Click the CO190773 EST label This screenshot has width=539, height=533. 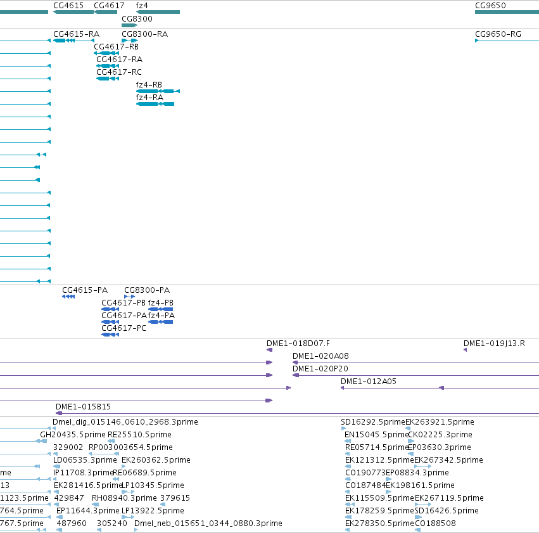365,473
